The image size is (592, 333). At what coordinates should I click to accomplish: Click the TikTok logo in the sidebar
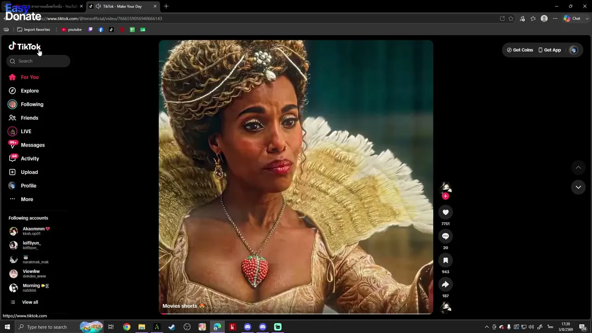(25, 46)
